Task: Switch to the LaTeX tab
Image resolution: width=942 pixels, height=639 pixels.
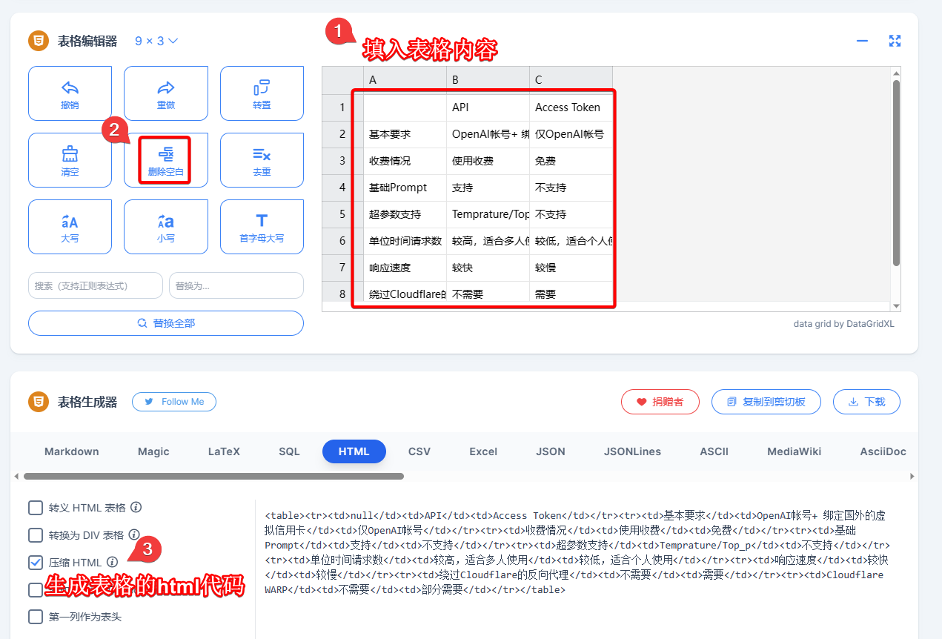Action: coord(224,451)
